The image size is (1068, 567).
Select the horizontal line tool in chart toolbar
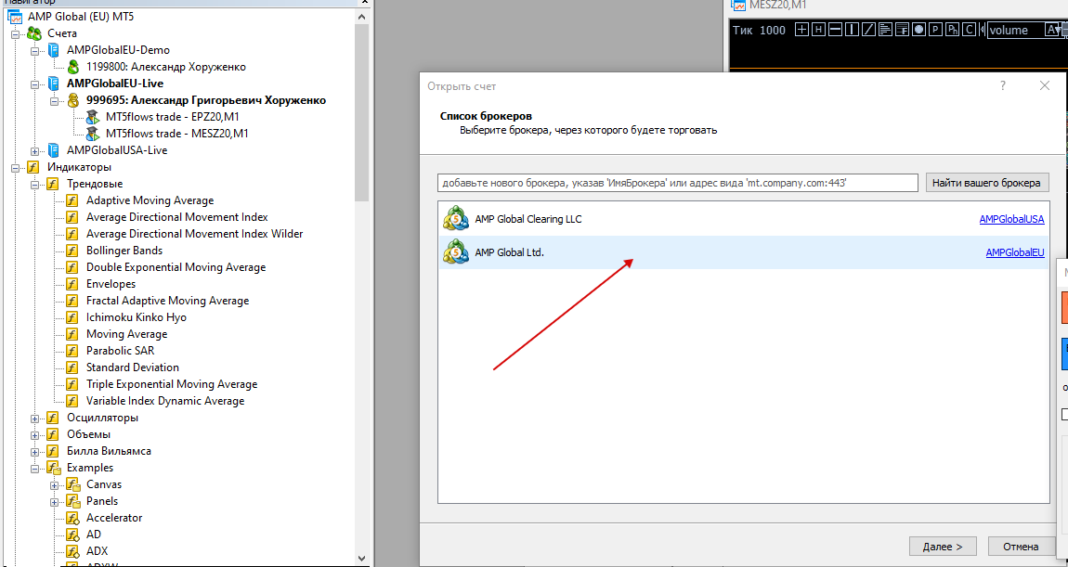tap(835, 30)
